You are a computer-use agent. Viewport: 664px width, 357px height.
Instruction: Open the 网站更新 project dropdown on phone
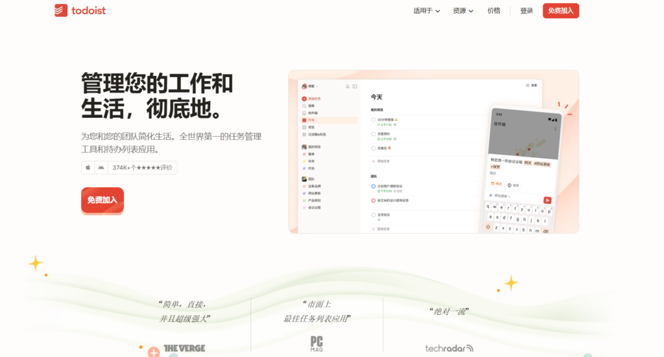click(500, 196)
